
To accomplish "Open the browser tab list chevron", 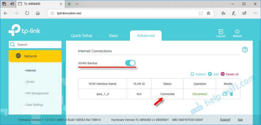I will (x=77, y=4).
